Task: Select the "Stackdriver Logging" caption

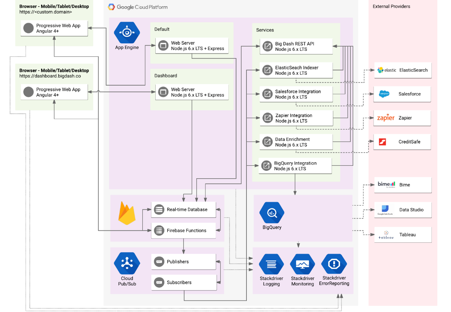Action: tap(271, 281)
